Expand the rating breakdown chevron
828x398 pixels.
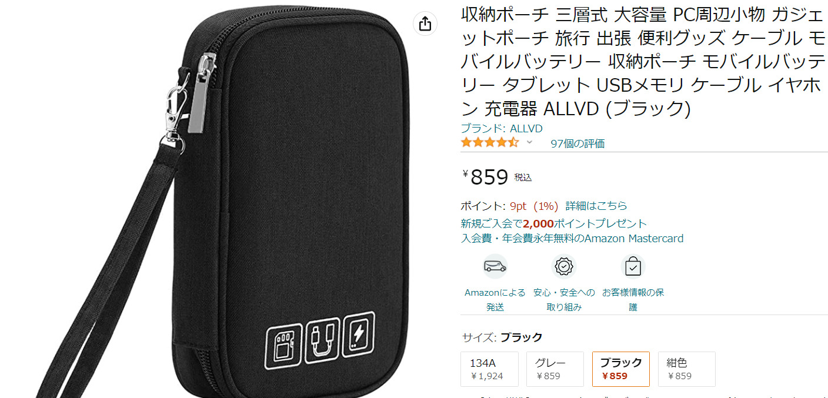coord(529,142)
